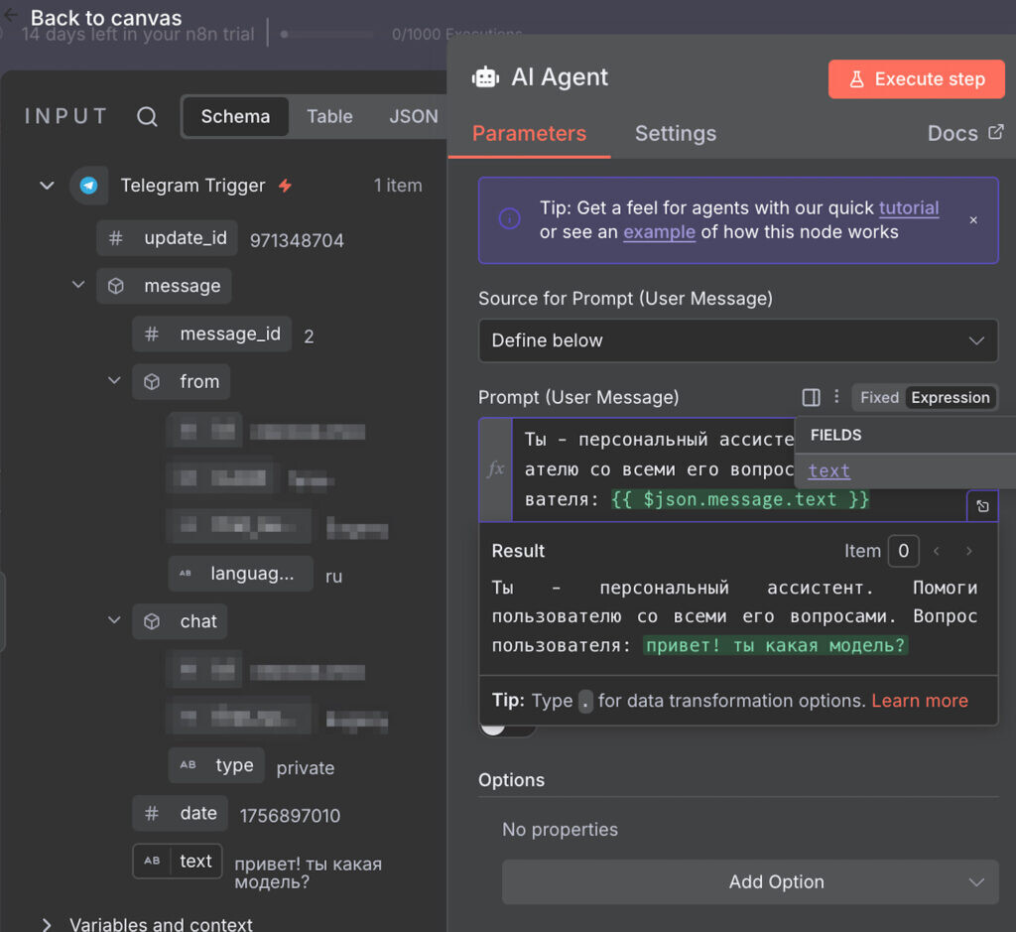This screenshot has width=1016, height=932.
Task: Expand Variables and context section
Action: coord(47,924)
